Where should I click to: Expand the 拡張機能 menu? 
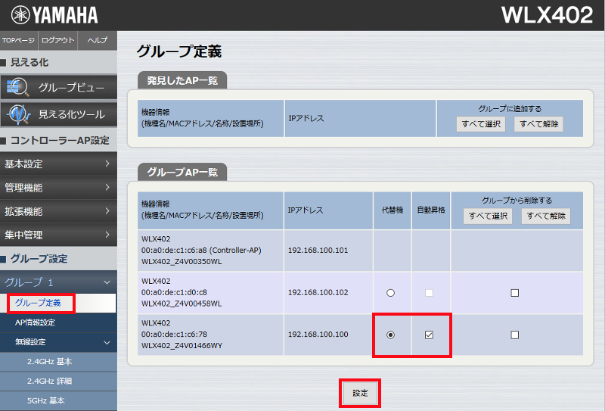click(x=58, y=211)
